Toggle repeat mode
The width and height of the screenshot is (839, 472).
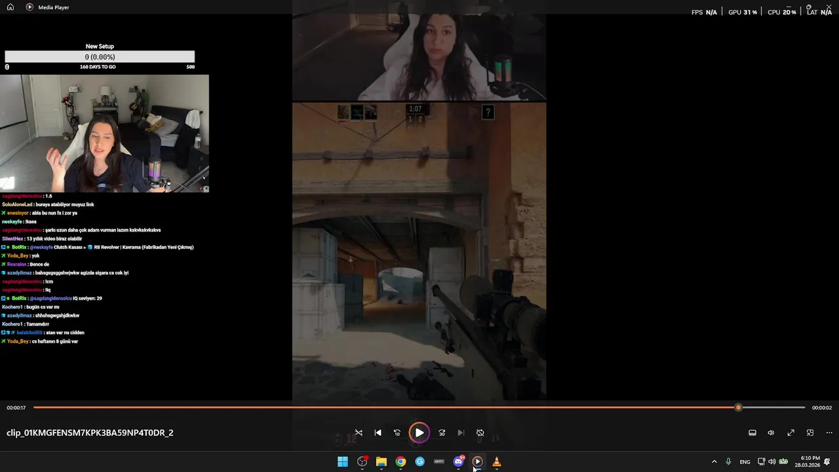point(480,433)
